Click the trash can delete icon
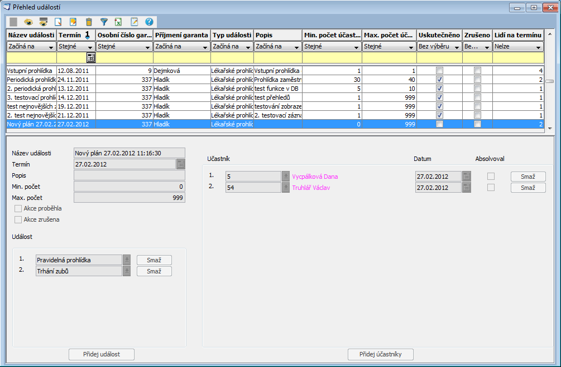Viewport: 561px width, 367px height. point(89,22)
